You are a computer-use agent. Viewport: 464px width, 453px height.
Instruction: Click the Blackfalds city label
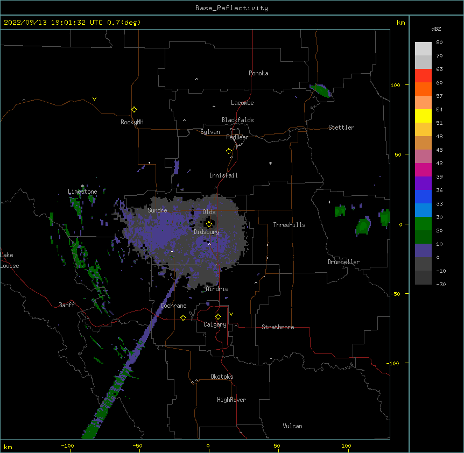click(237, 120)
